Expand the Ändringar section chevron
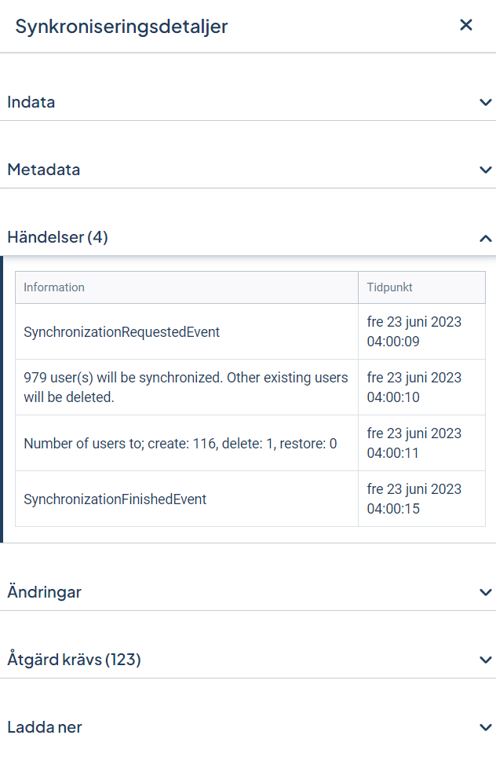This screenshot has width=496, height=779. point(486,592)
